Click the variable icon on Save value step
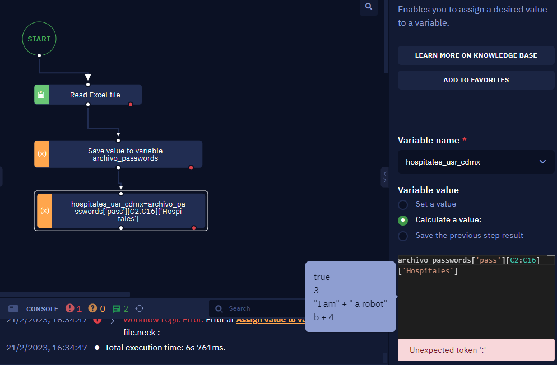557x365 pixels. click(42, 154)
